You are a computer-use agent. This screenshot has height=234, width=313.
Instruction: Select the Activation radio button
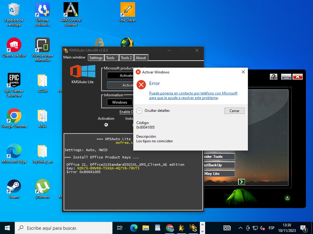click(x=106, y=125)
